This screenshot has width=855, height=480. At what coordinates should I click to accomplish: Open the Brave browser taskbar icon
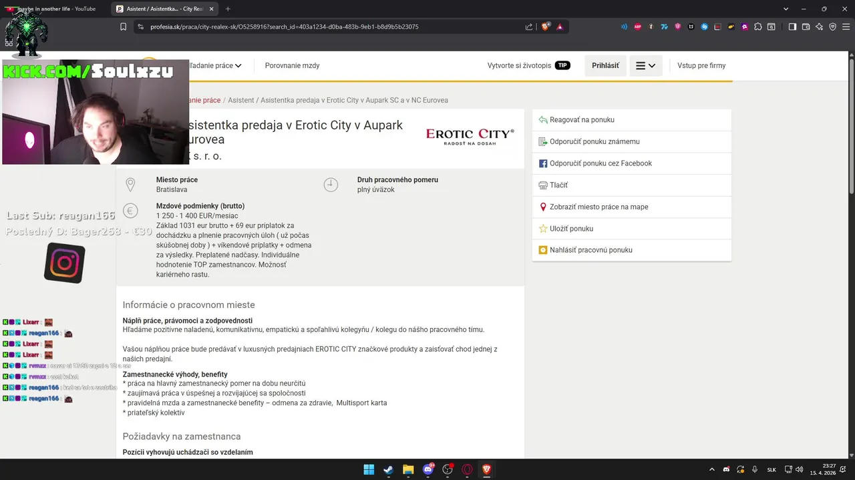point(487,469)
